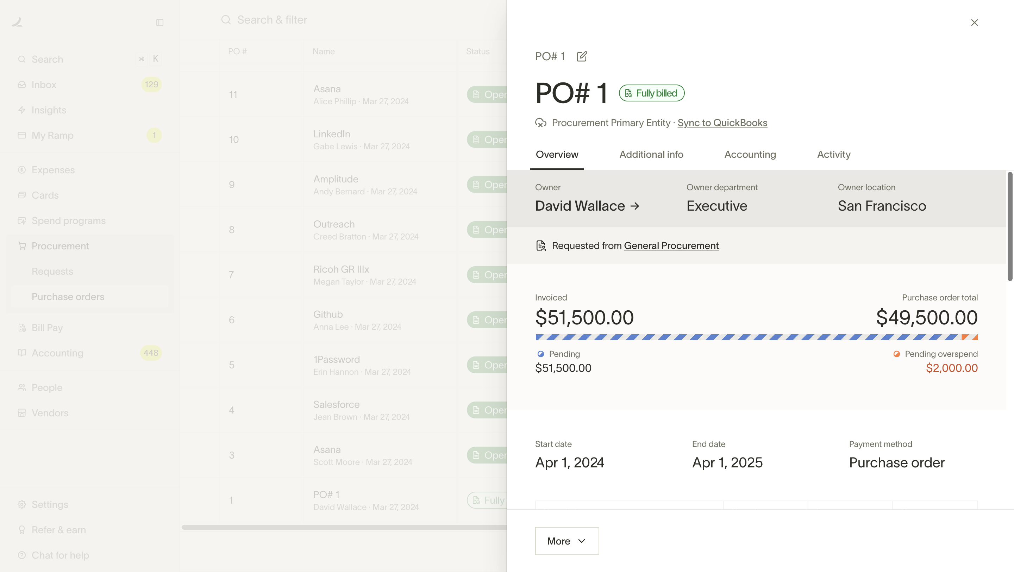
Task: Switch to the Activity tab
Action: click(x=834, y=154)
